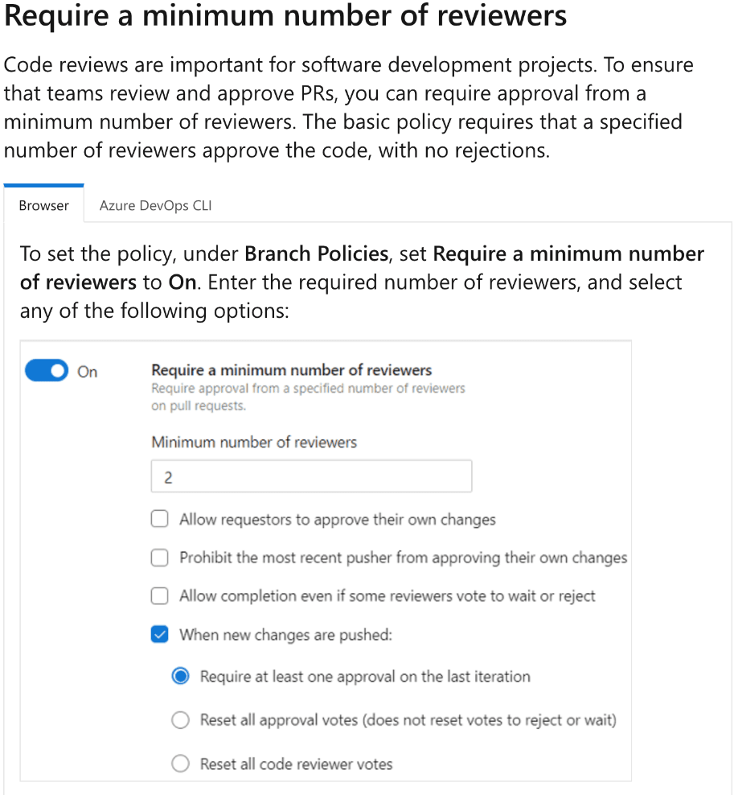This screenshot has height=795, width=734.
Task: Switch to the Azure DevOps CLI tab
Action: click(x=155, y=205)
